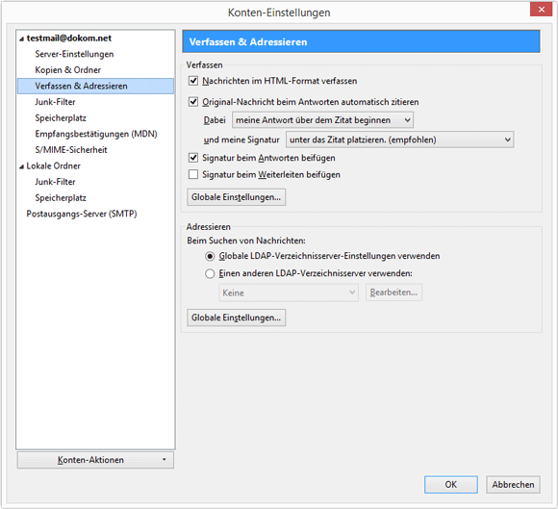Open the und meine Signatur dropdown
558x509 pixels.
(x=399, y=140)
